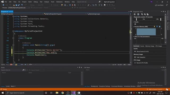The width and height of the screenshot is (170, 95).
Task: Open Chrome from the taskbar
Action: point(62,93)
